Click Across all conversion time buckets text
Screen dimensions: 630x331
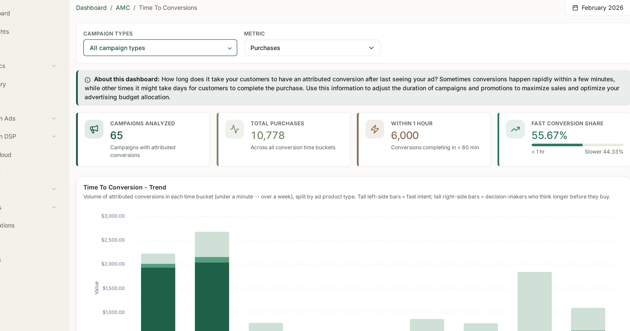293,147
